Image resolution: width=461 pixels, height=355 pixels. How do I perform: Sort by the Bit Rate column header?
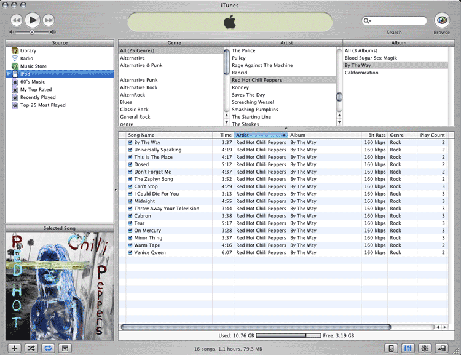(374, 135)
